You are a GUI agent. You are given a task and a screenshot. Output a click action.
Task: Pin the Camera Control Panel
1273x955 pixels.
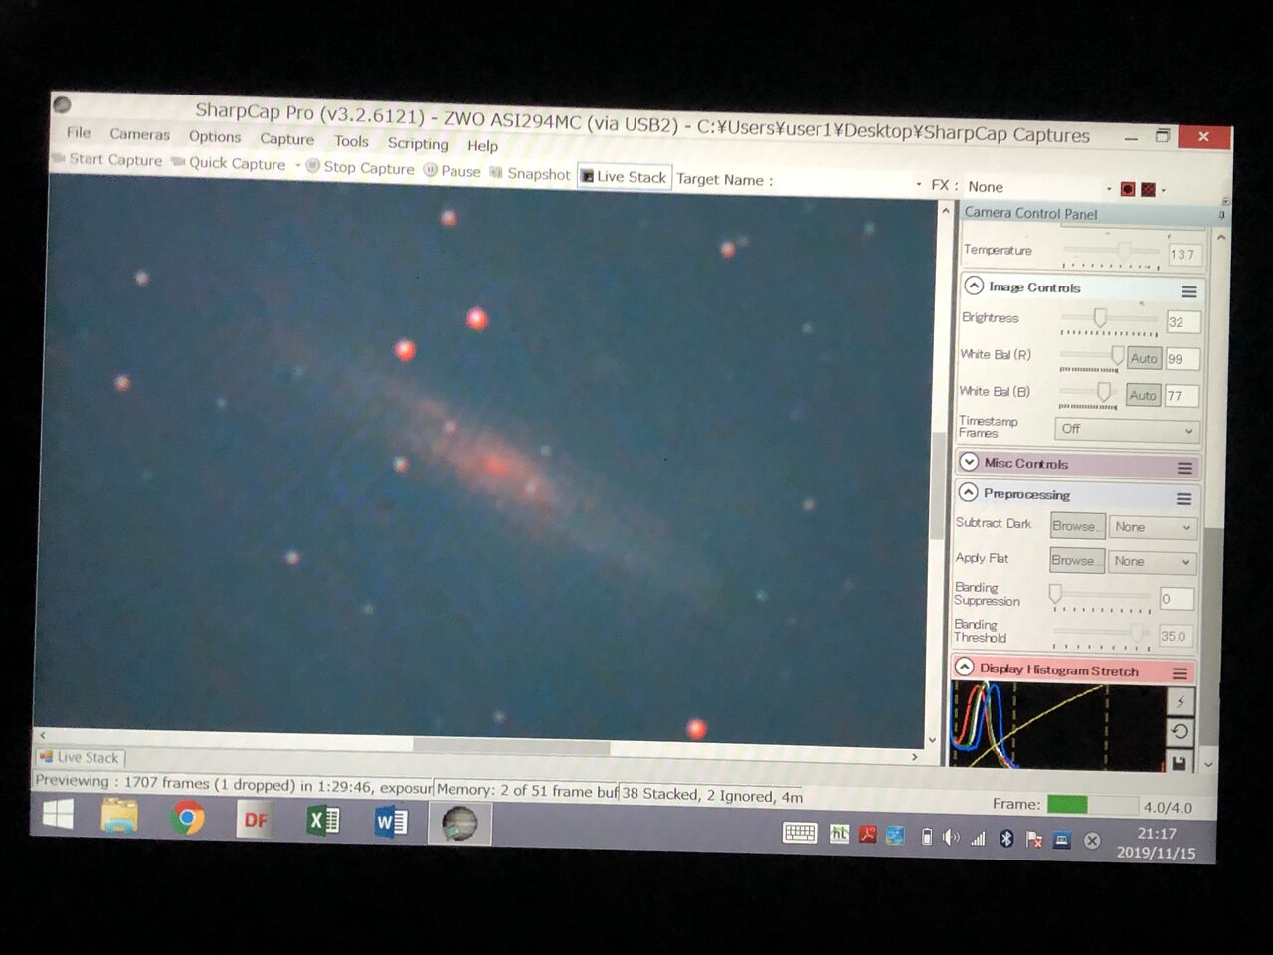(x=1221, y=215)
